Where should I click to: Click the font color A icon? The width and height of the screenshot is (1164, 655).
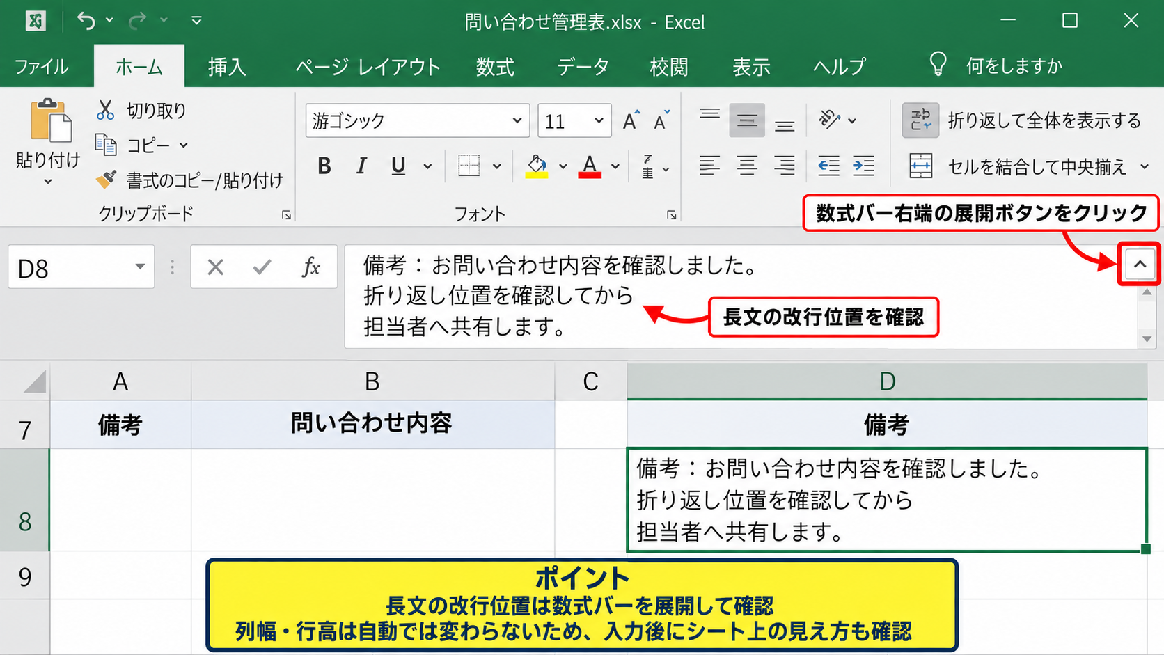[590, 166]
